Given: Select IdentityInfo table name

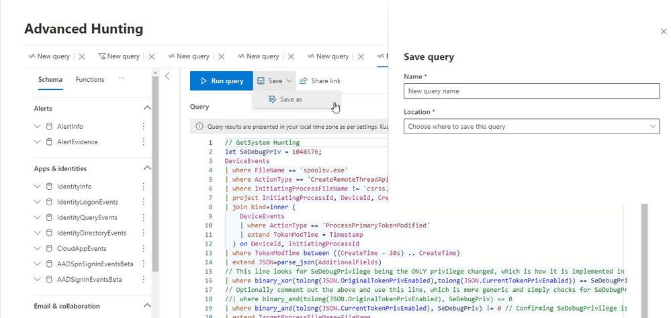Looking at the screenshot, I should click(75, 187).
